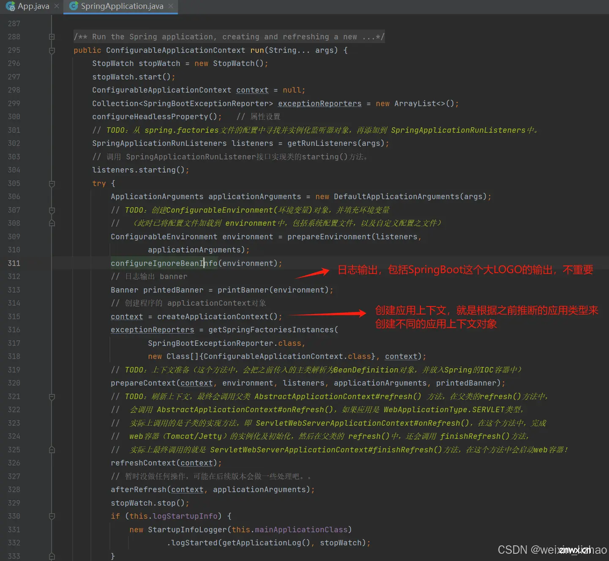Click 'getRunListeners' call on line 302
Viewport: 609px width, 561px height.
click(x=322, y=143)
